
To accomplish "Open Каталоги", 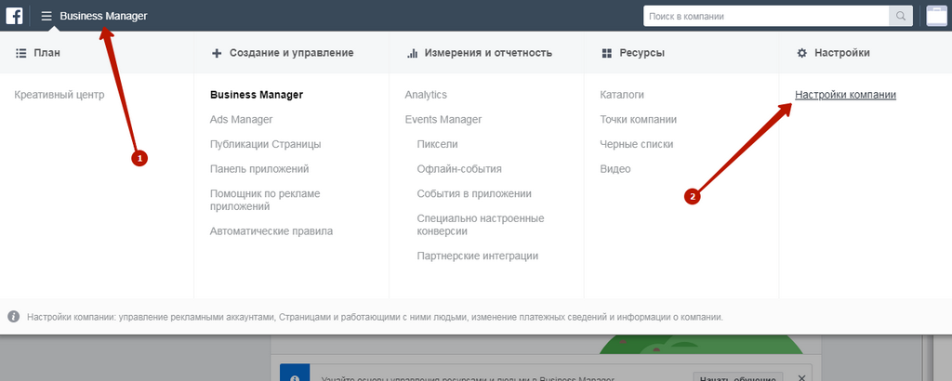I will [x=622, y=95].
